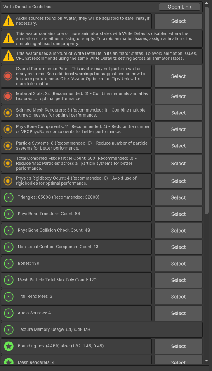
Task: Select objects for Bones: 139
Action: tap(178, 264)
